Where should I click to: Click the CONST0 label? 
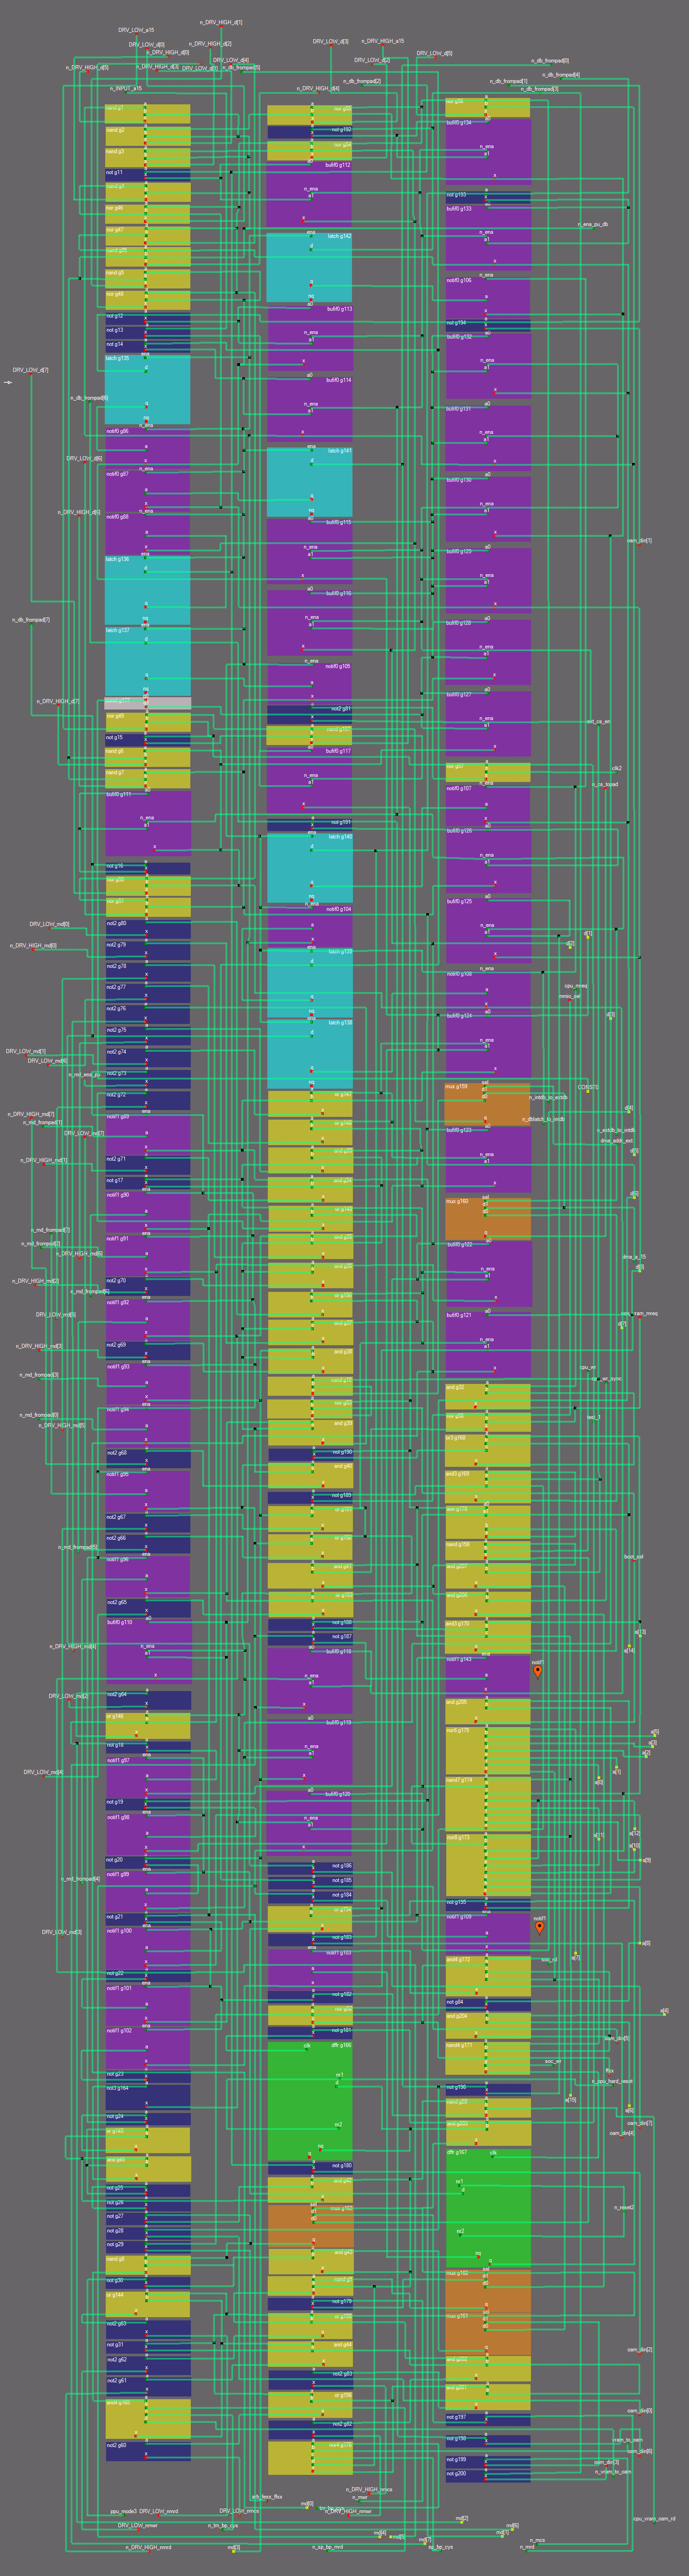pos(588,1087)
